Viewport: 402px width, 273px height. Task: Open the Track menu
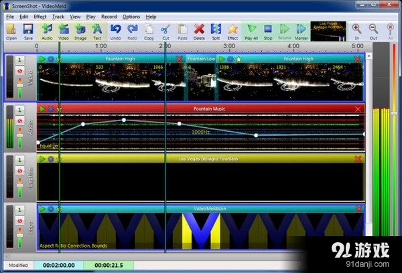(x=58, y=17)
